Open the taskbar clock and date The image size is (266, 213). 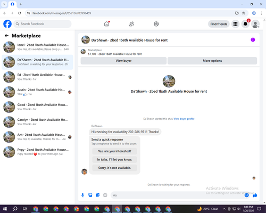tap(248, 209)
